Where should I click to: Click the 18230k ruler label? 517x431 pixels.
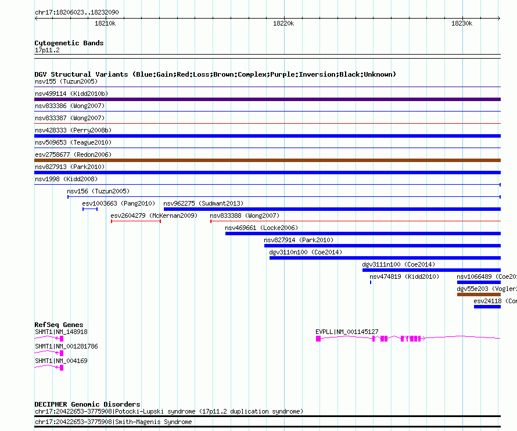click(x=462, y=23)
